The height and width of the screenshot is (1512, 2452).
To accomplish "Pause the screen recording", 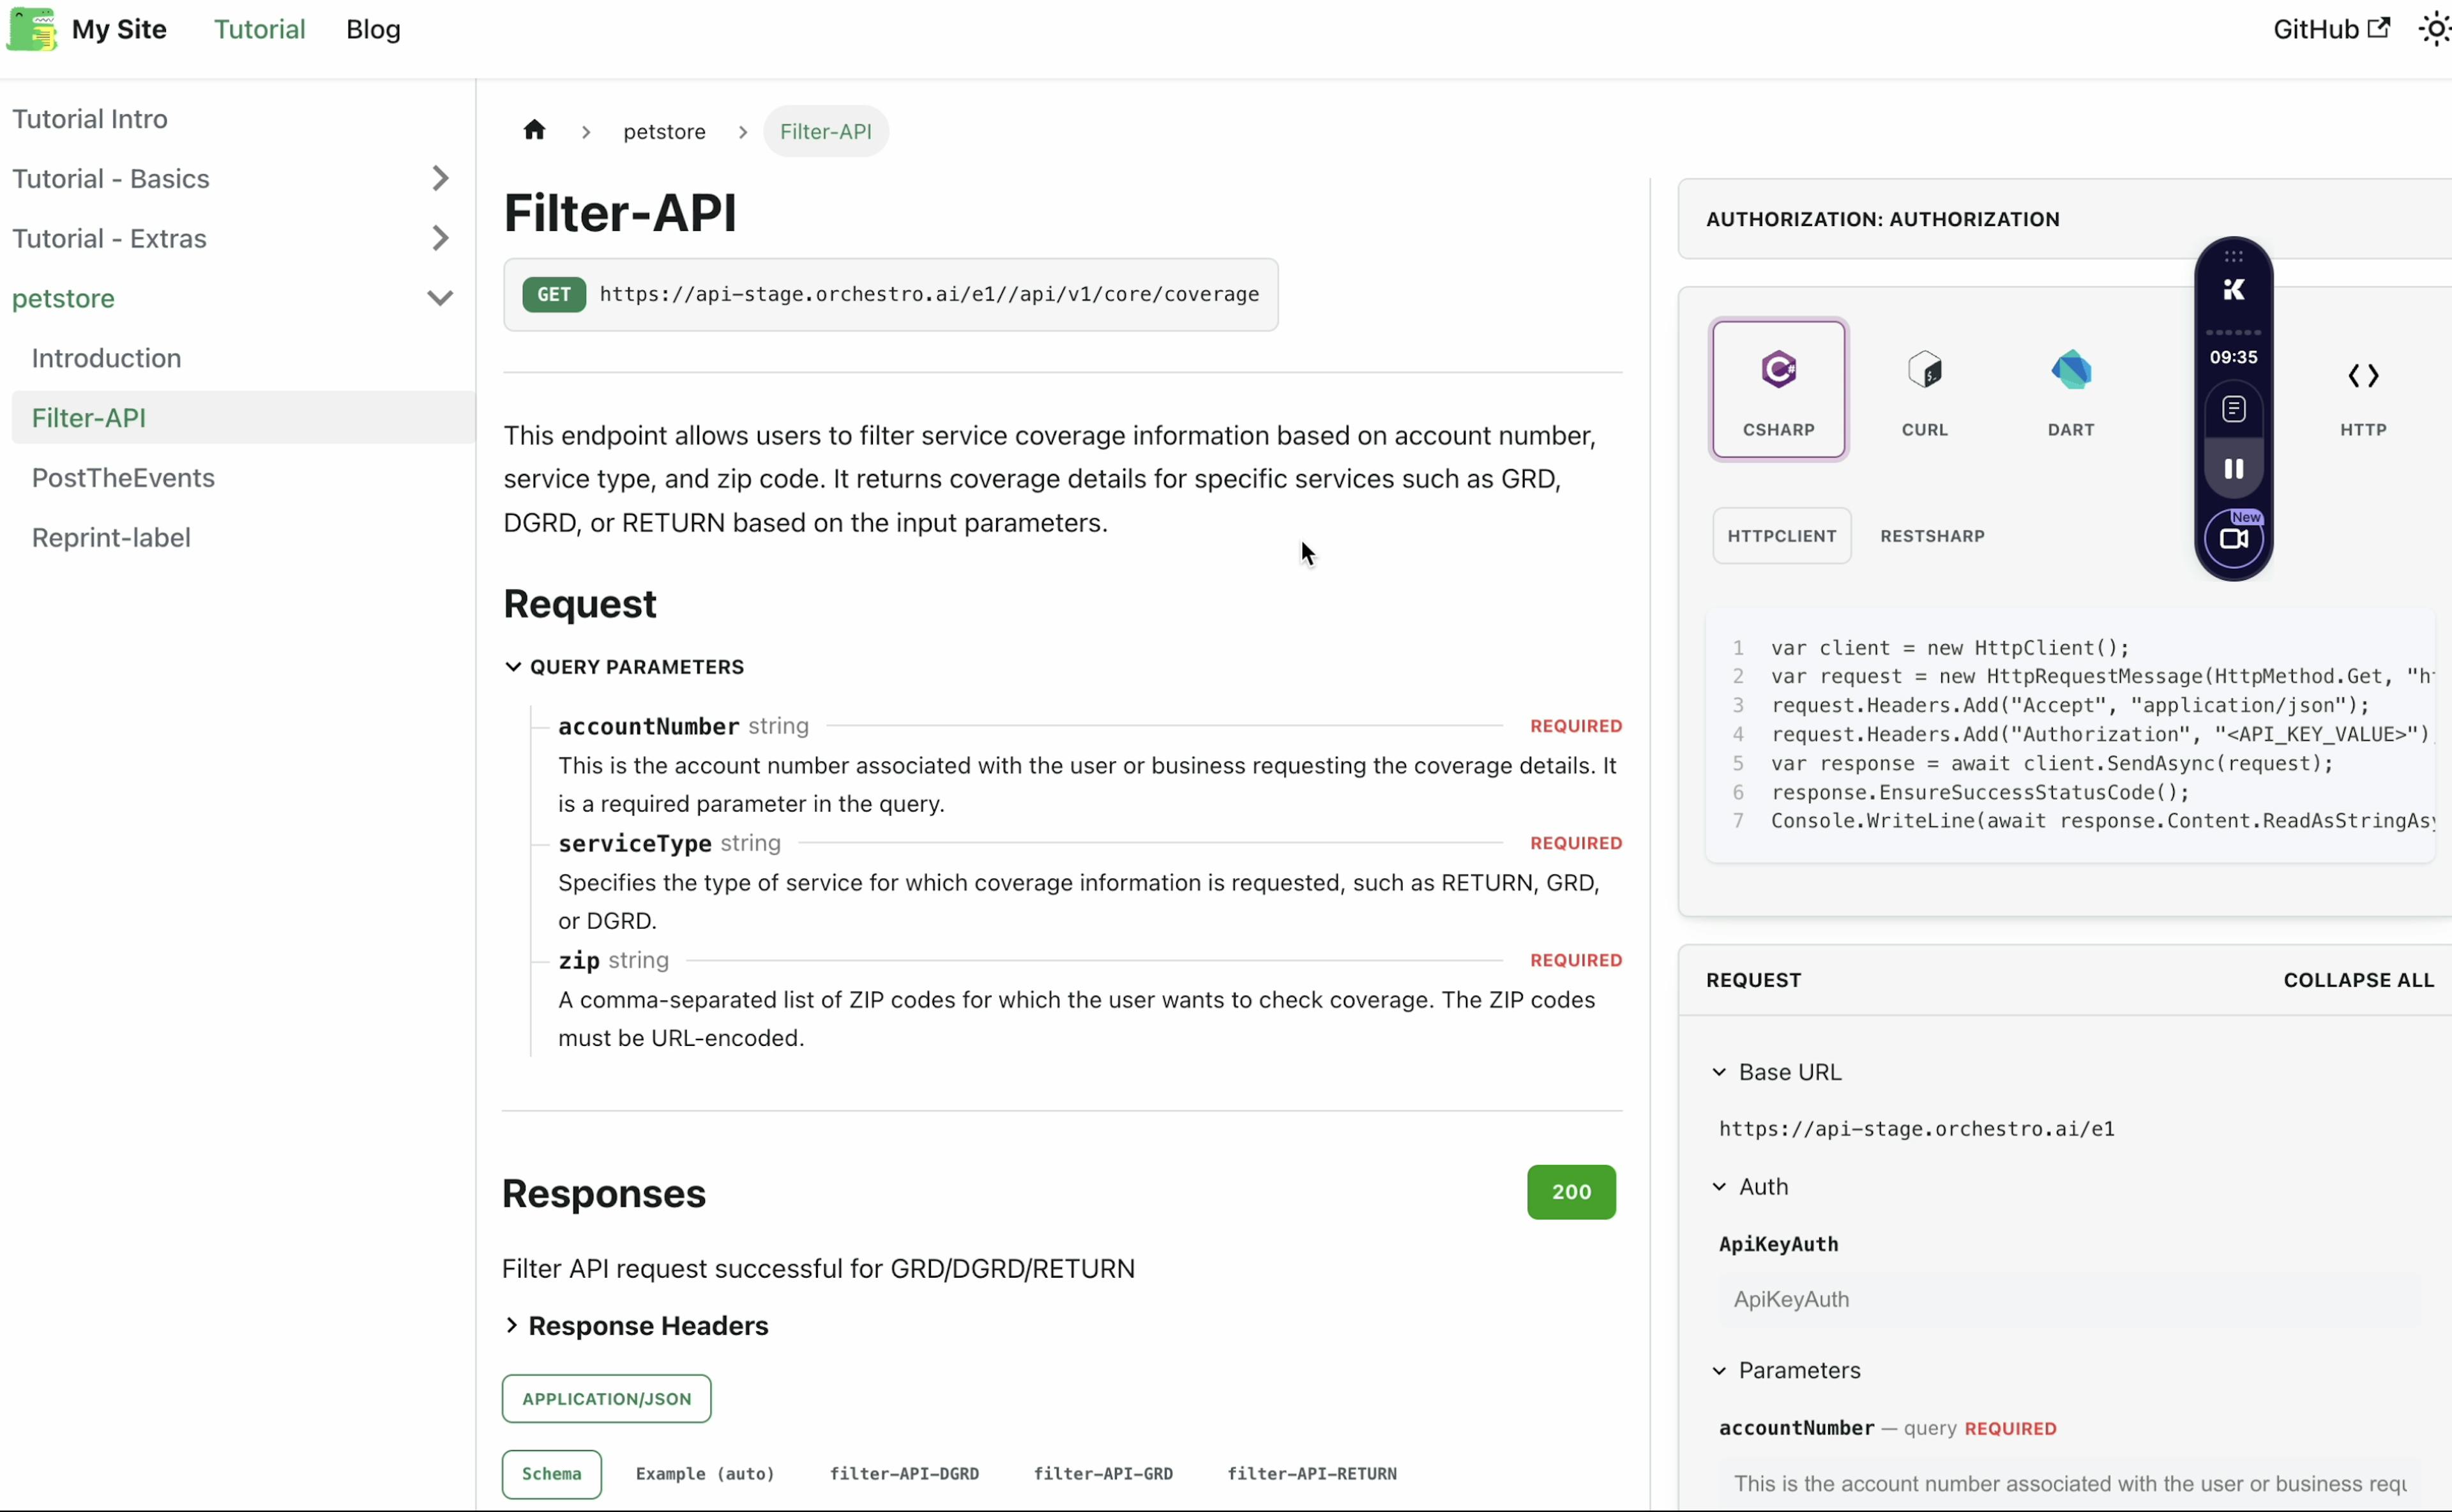I will click(x=2233, y=469).
